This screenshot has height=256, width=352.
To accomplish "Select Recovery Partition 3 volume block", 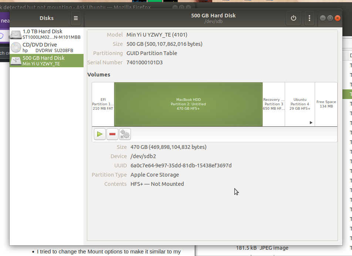I will click(274, 104).
